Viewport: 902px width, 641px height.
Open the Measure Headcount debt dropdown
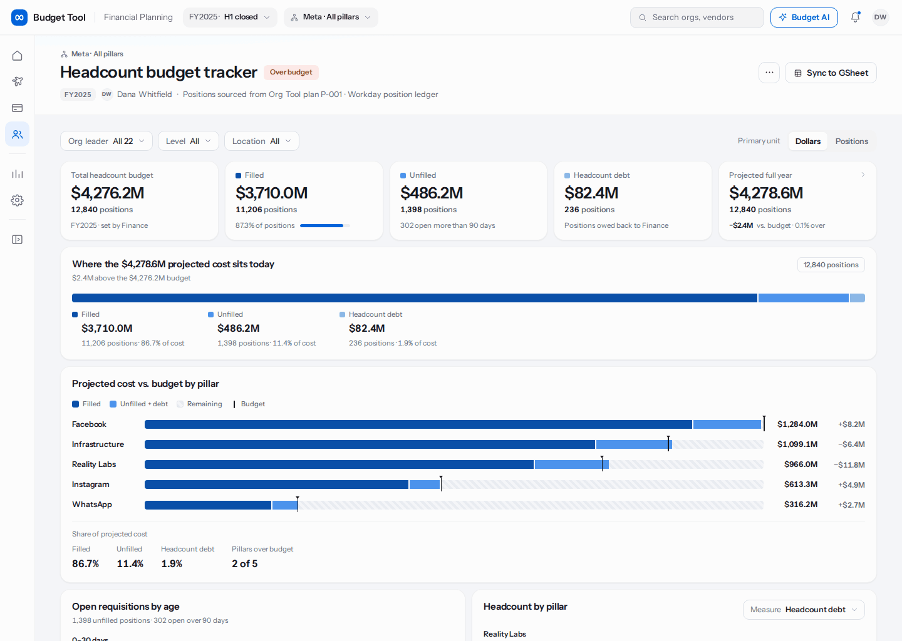pos(804,610)
